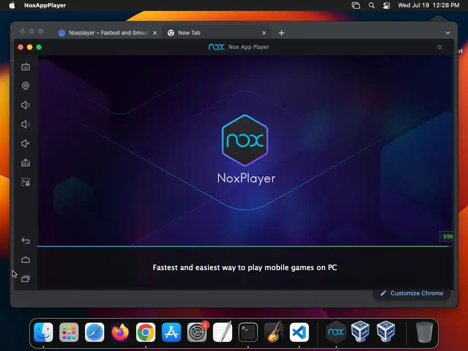
Task: Click the Nox app icon in the Dock
Action: [x=336, y=332]
